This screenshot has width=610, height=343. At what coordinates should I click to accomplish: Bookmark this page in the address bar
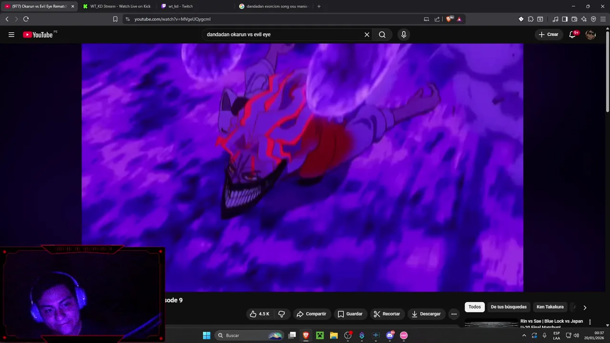tap(115, 19)
